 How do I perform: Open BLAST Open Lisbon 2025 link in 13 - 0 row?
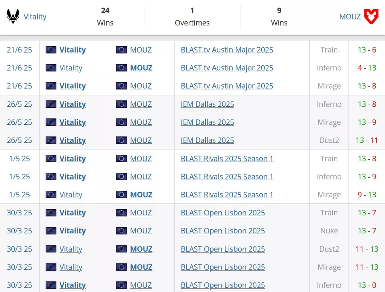click(223, 285)
